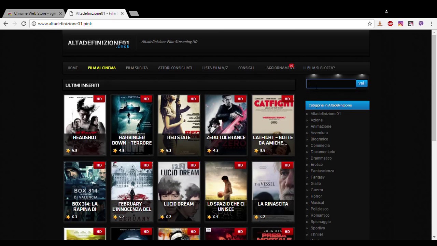
Task: Select the Horror category
Action: (x=316, y=196)
